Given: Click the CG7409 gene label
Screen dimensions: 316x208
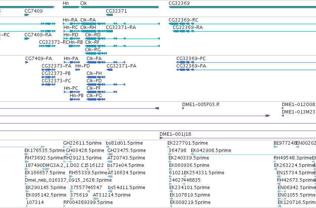Looking at the screenshot, I should (x=33, y=11).
